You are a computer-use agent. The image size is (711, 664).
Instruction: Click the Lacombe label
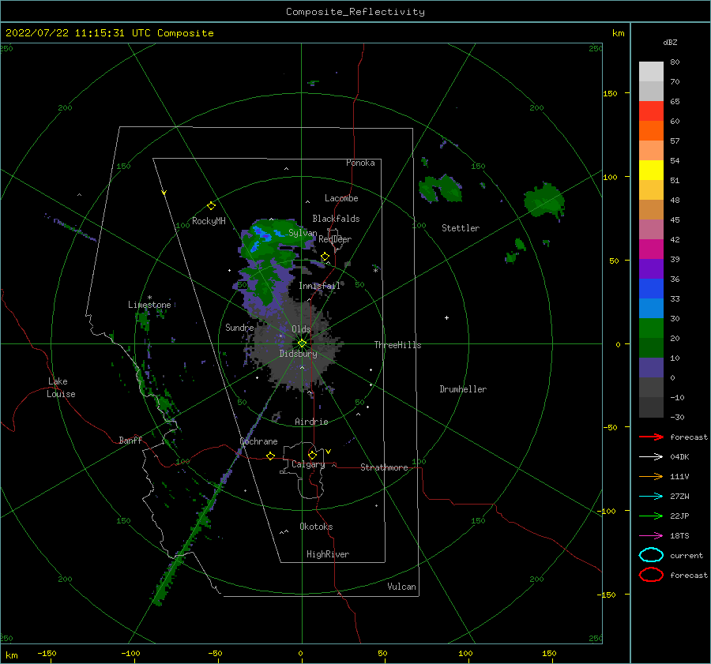click(341, 198)
